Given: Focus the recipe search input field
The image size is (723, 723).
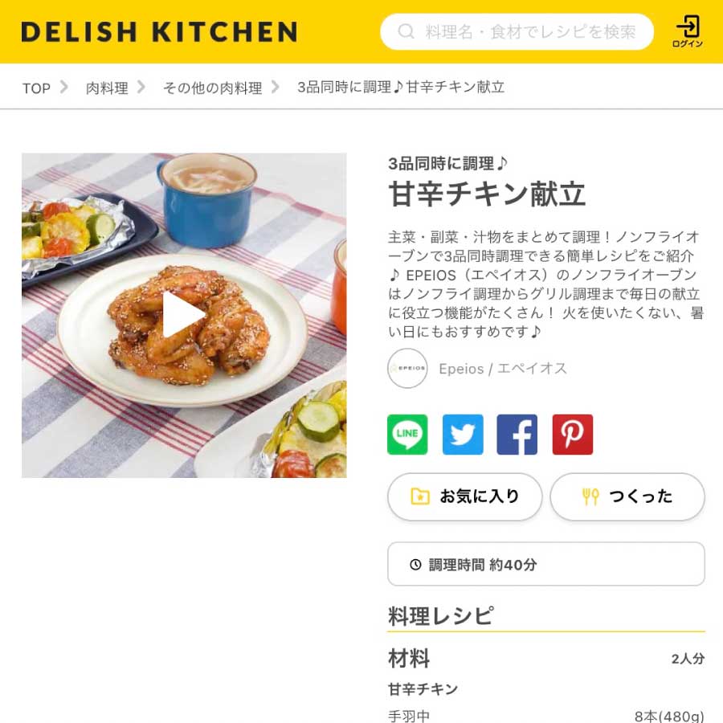Looking at the screenshot, I should (x=517, y=32).
